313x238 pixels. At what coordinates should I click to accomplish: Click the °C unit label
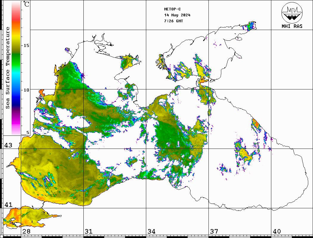26,4
